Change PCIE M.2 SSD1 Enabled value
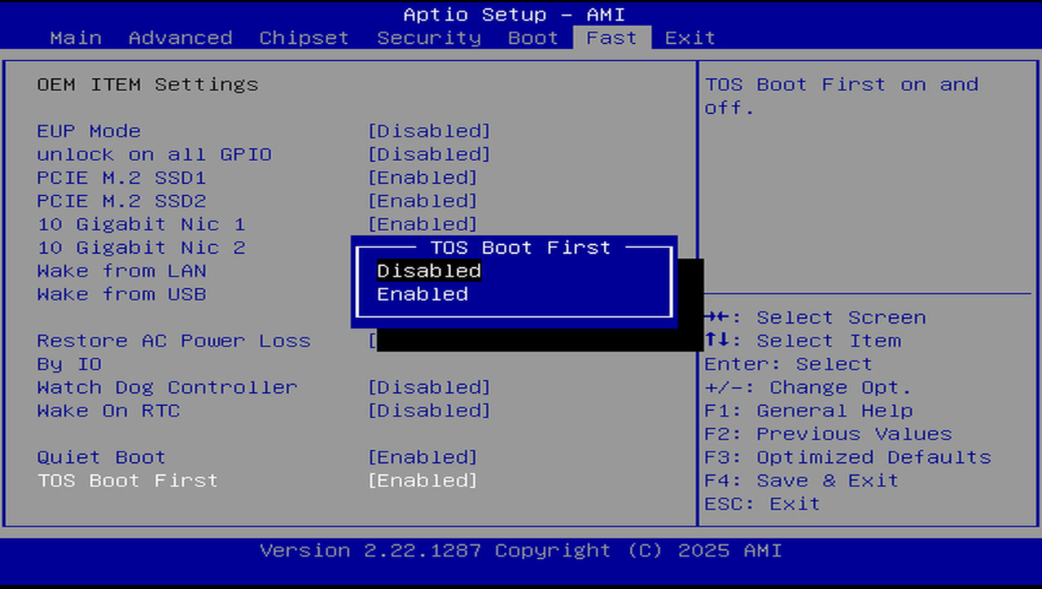 tap(422, 177)
